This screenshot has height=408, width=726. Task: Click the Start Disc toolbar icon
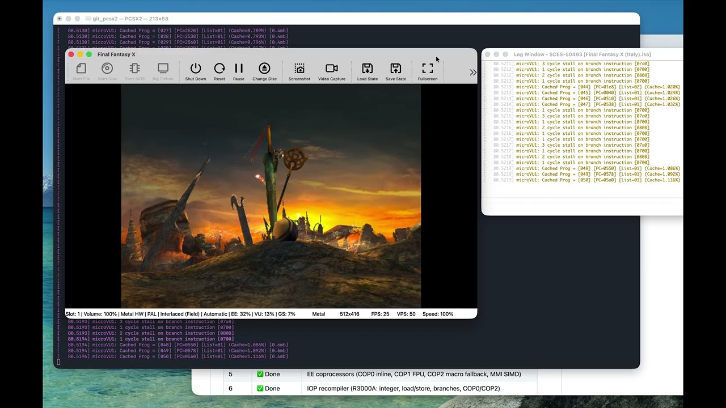click(x=107, y=71)
